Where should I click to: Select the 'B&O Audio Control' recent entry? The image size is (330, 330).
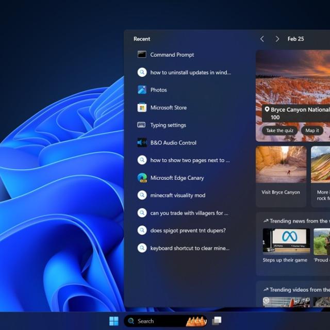point(173,143)
